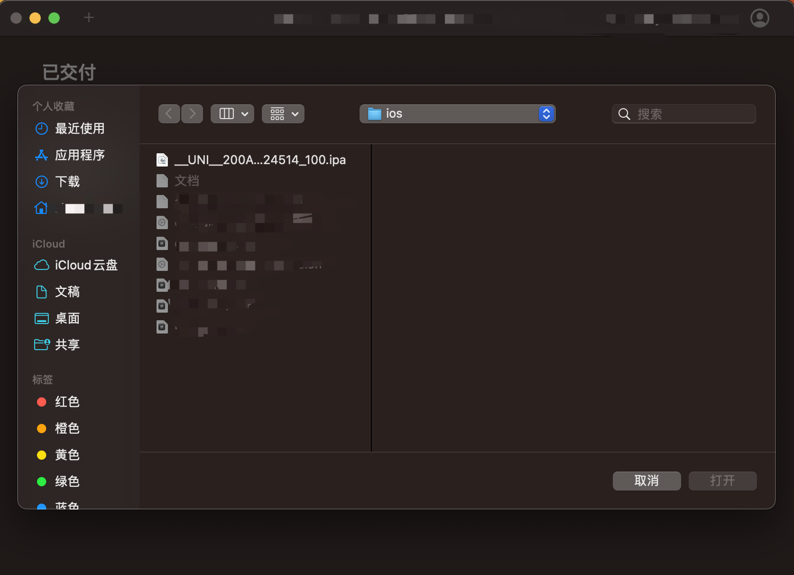Filter by the 红色 tag

(67, 402)
